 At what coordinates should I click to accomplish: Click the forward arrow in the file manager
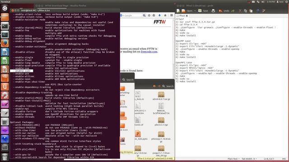[x=159, y=86]
